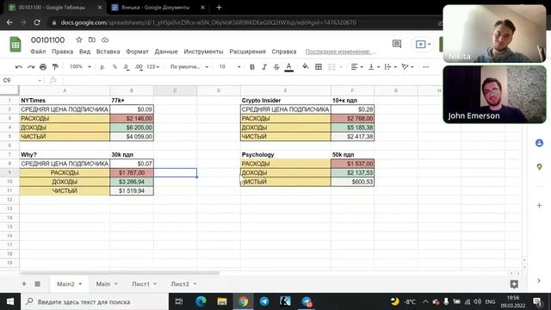
Task: Click the cell name box C9
Action: [21, 80]
